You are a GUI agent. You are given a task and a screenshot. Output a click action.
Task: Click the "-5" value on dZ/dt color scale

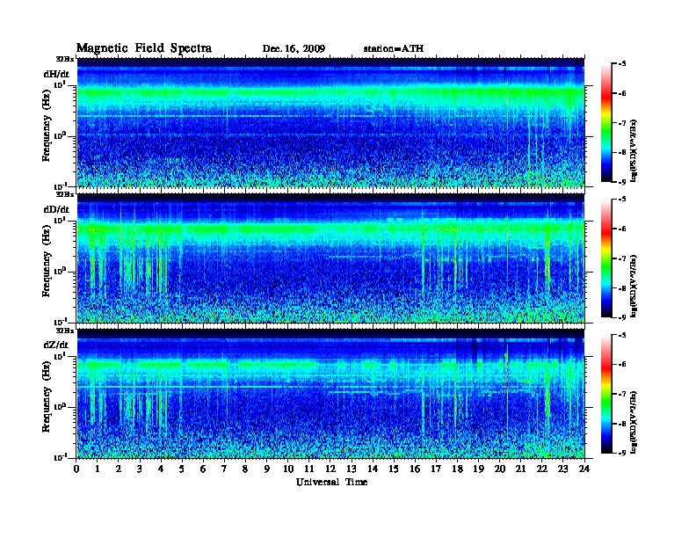622,335
